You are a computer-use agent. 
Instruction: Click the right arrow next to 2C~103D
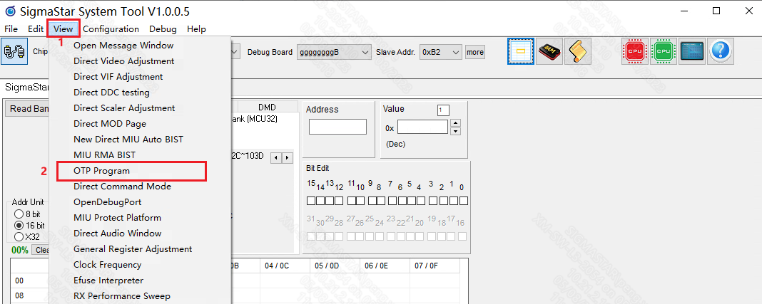click(288, 157)
